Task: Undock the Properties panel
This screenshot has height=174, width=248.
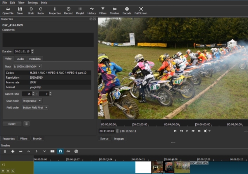Action: click(x=91, y=19)
